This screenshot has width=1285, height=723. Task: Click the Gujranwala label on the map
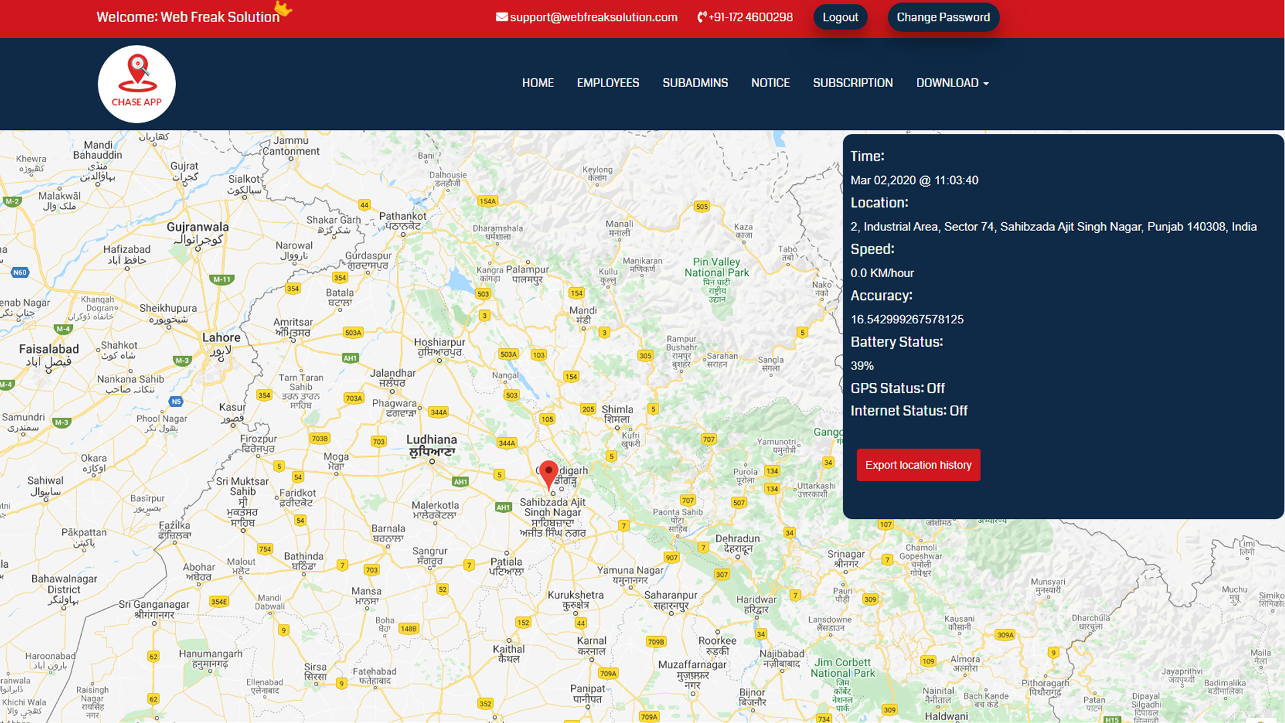(197, 233)
